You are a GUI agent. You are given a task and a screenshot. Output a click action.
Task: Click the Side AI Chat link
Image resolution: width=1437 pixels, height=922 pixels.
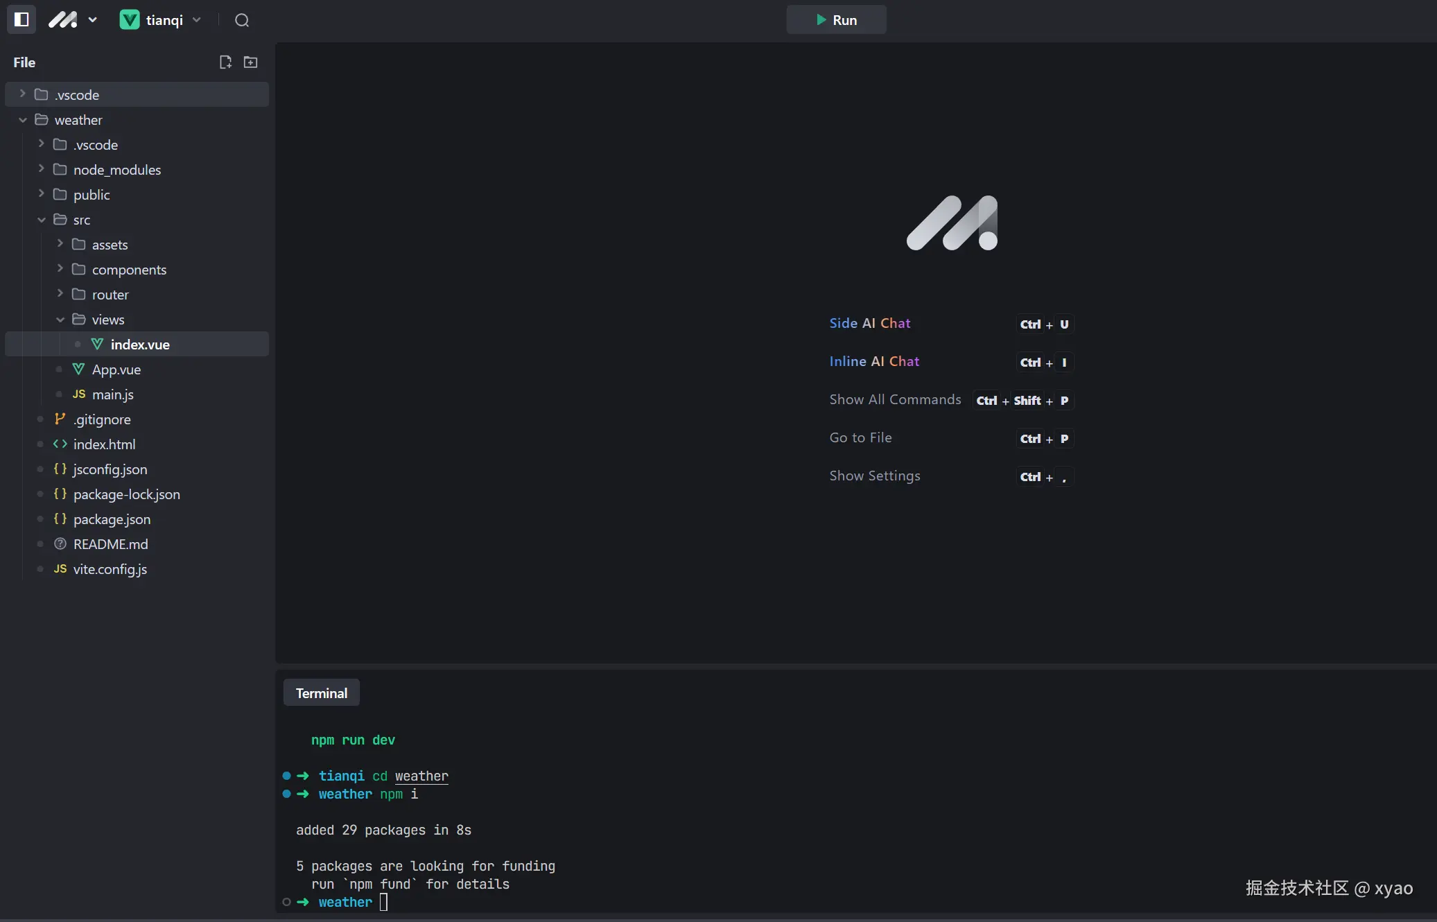(x=869, y=323)
